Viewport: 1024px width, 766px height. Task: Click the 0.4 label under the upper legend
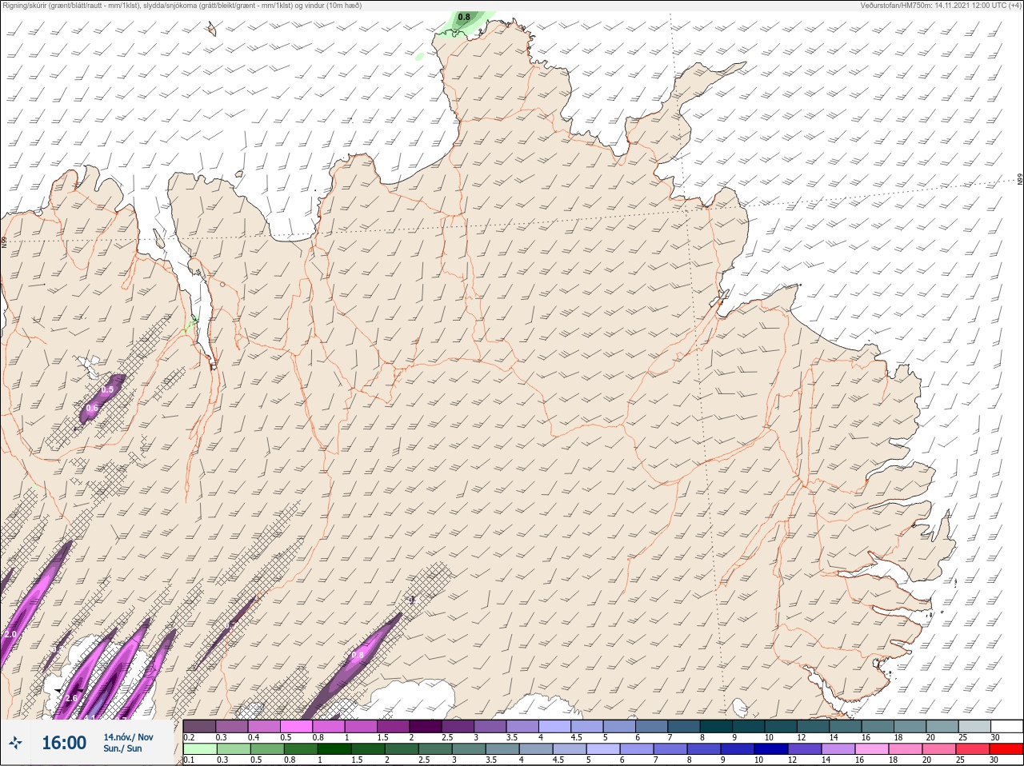coord(254,737)
